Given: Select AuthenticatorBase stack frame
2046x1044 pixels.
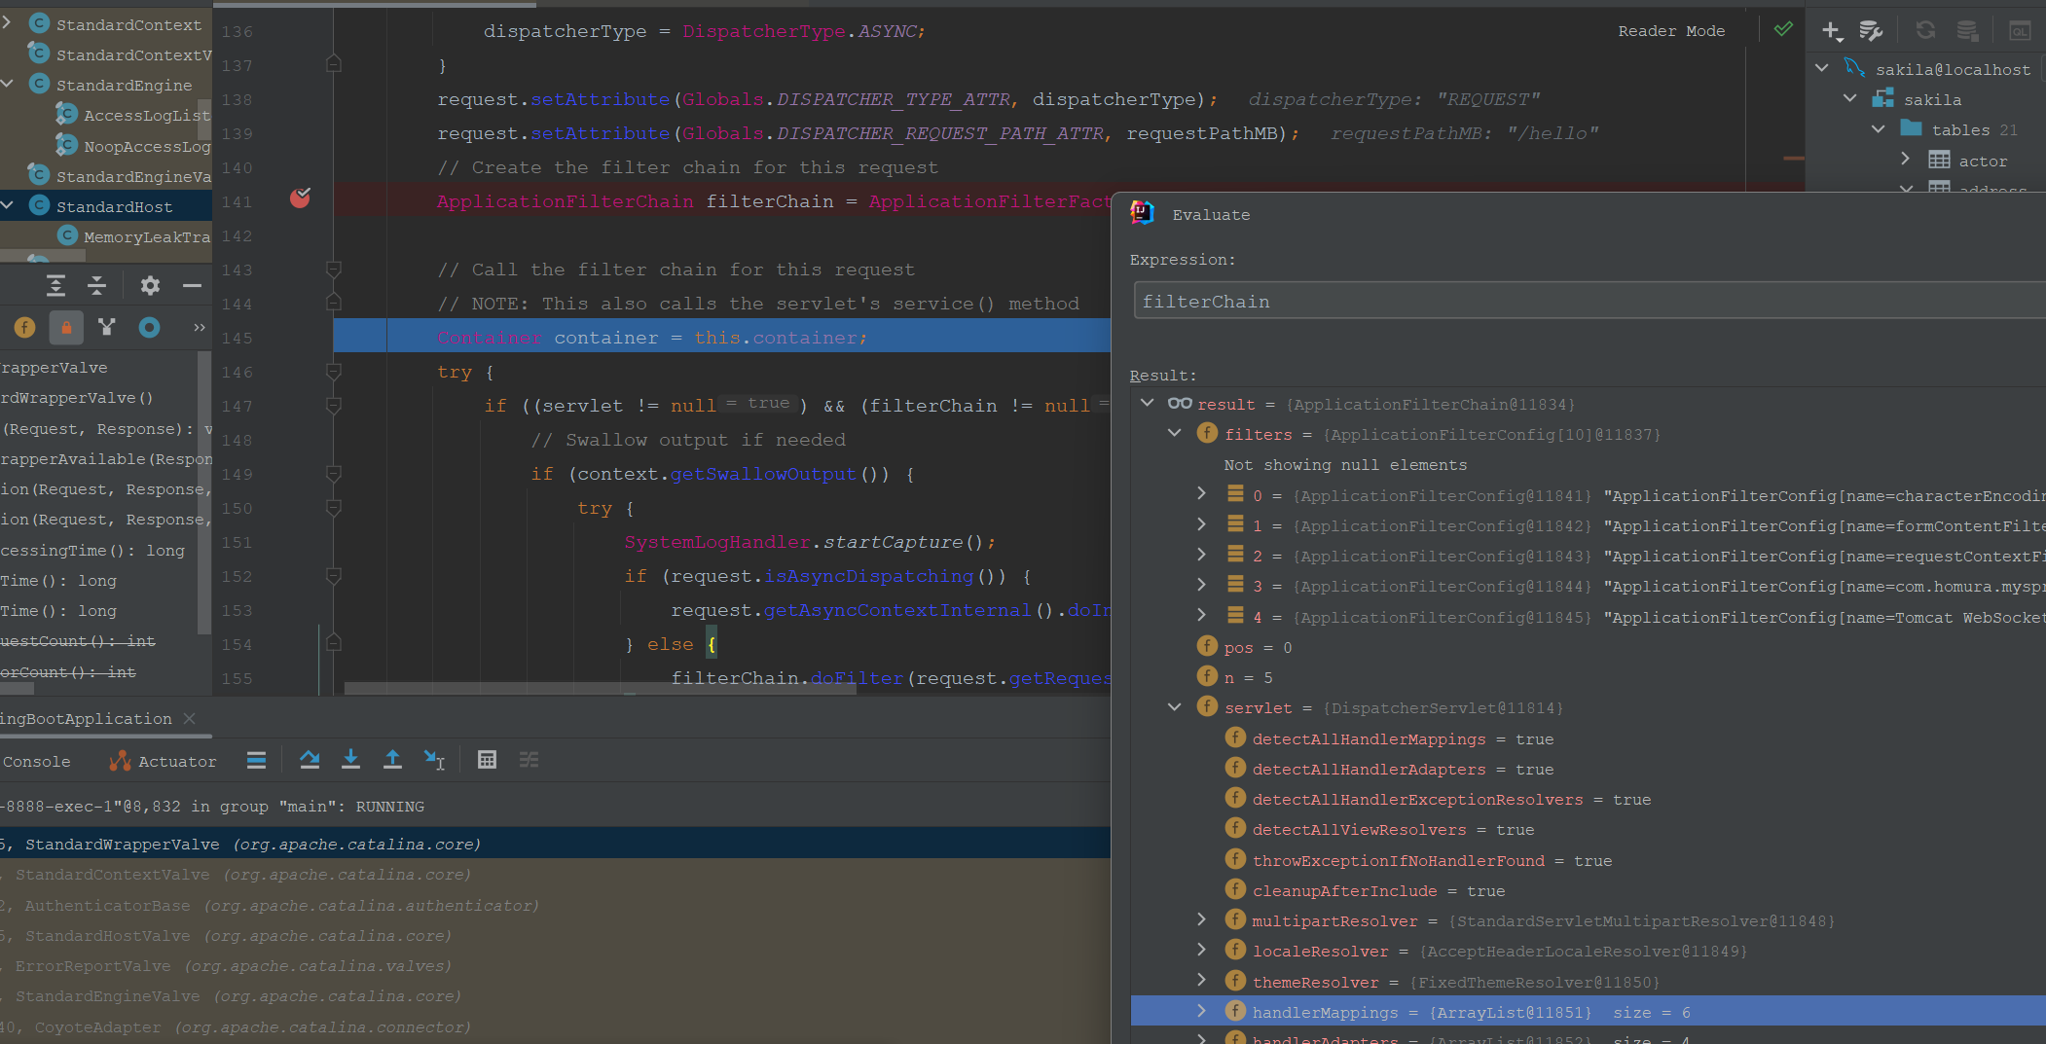Looking at the screenshot, I should click(555, 905).
